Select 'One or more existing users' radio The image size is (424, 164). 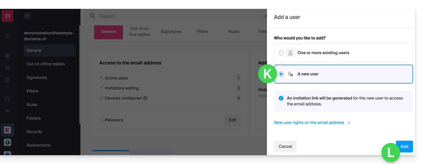click(x=281, y=53)
